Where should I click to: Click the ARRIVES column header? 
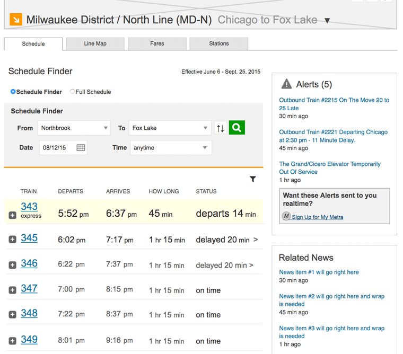click(x=118, y=191)
